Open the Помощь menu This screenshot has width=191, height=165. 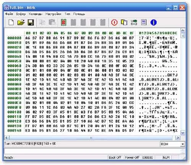(79, 14)
